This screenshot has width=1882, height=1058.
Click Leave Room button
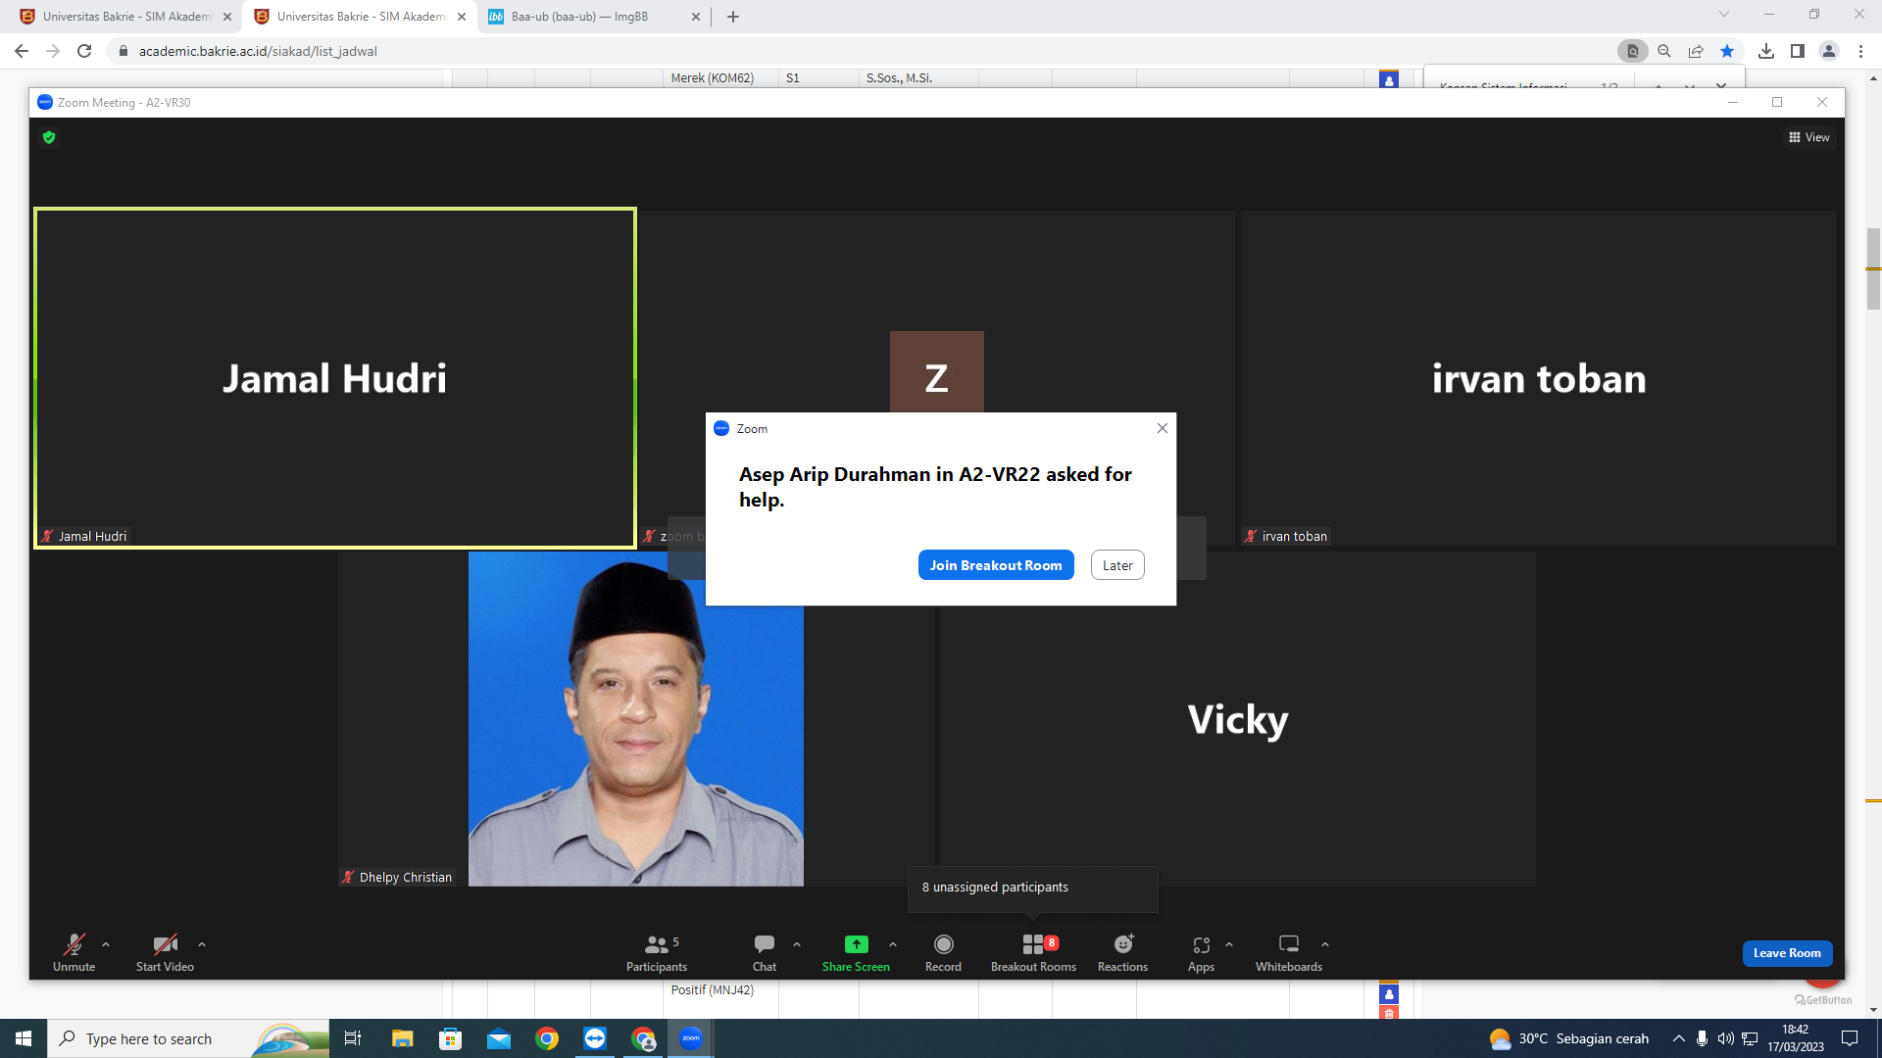click(x=1787, y=953)
